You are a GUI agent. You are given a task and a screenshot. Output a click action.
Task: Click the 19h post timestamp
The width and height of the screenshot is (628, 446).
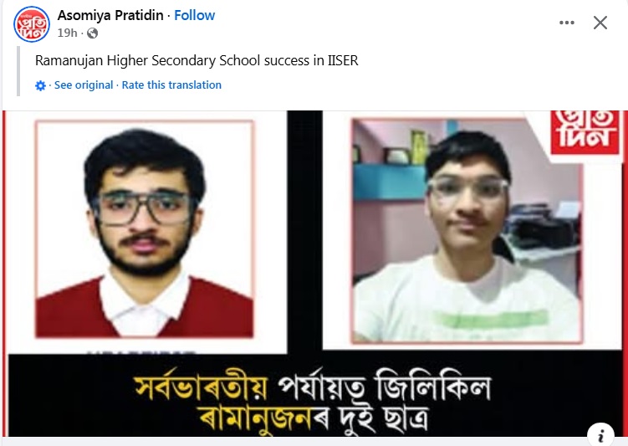[x=67, y=33]
